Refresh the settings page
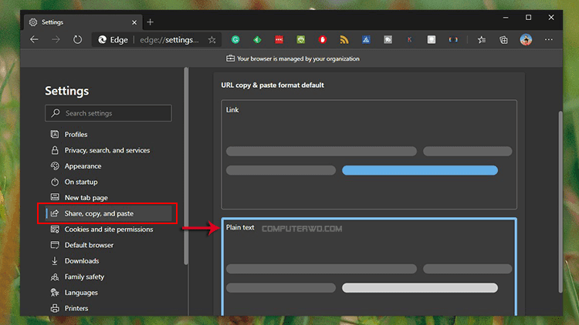The image size is (579, 325). click(x=77, y=39)
